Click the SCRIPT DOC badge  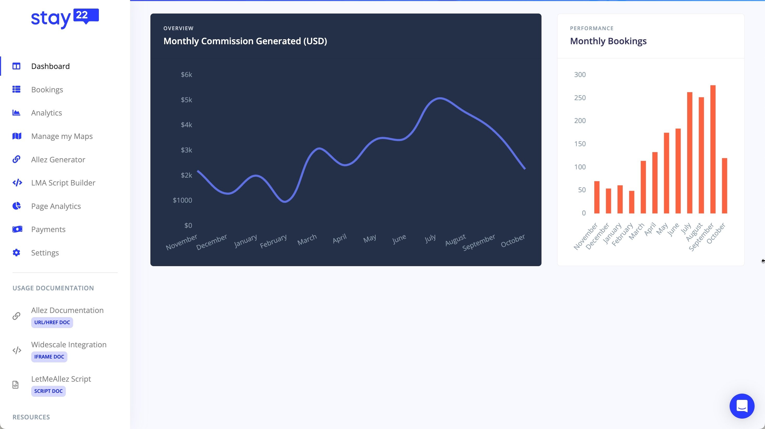tap(48, 391)
